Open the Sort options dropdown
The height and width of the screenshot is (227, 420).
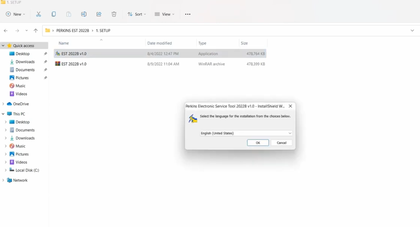click(137, 14)
